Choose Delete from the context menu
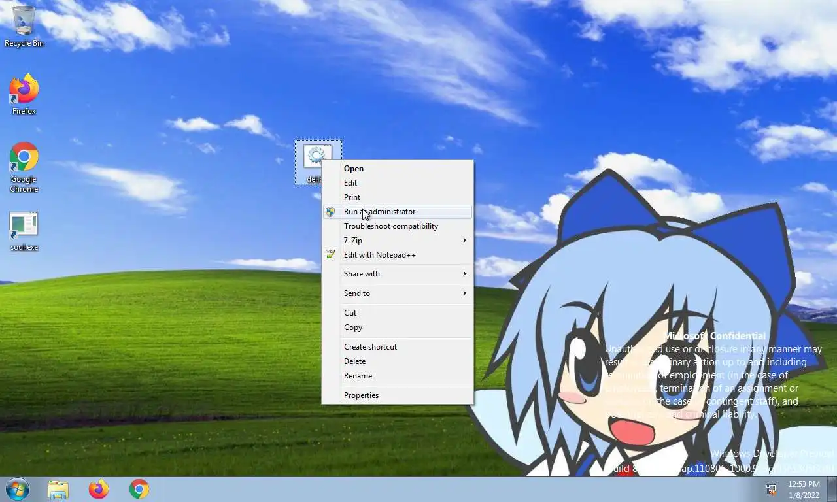 click(398, 361)
